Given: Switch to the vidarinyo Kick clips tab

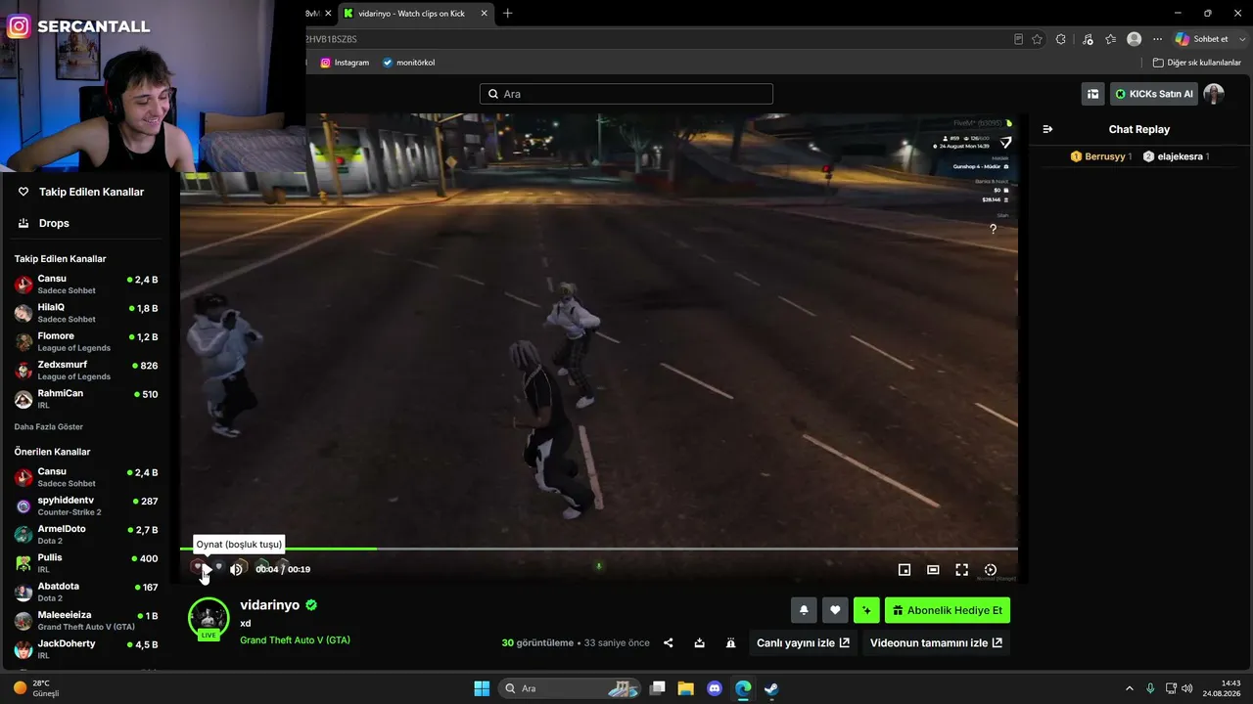Looking at the screenshot, I should coord(411,14).
